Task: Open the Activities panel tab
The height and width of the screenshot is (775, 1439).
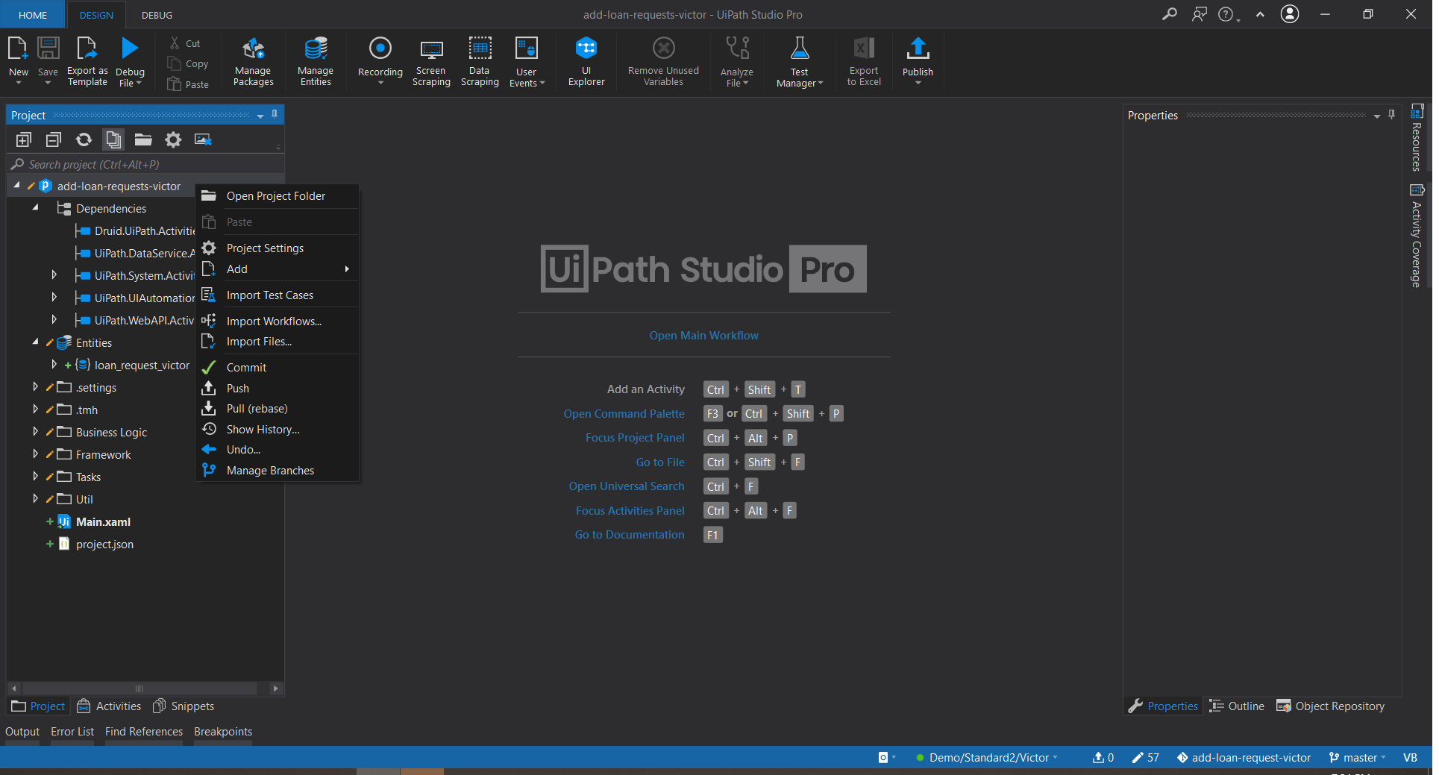Action: coord(110,706)
